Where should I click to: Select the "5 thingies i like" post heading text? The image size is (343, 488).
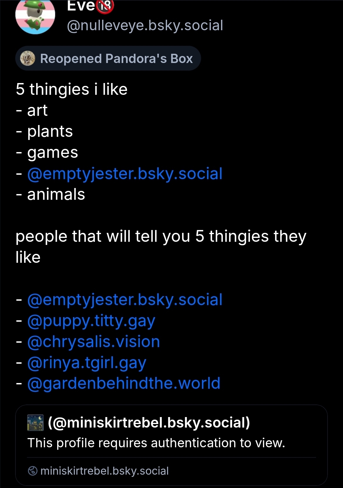pyautogui.click(x=72, y=89)
